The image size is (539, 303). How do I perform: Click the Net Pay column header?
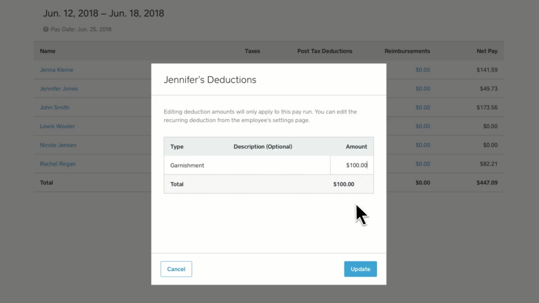(x=487, y=51)
